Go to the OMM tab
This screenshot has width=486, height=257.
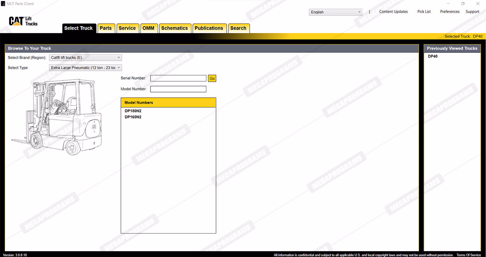pyautogui.click(x=148, y=28)
